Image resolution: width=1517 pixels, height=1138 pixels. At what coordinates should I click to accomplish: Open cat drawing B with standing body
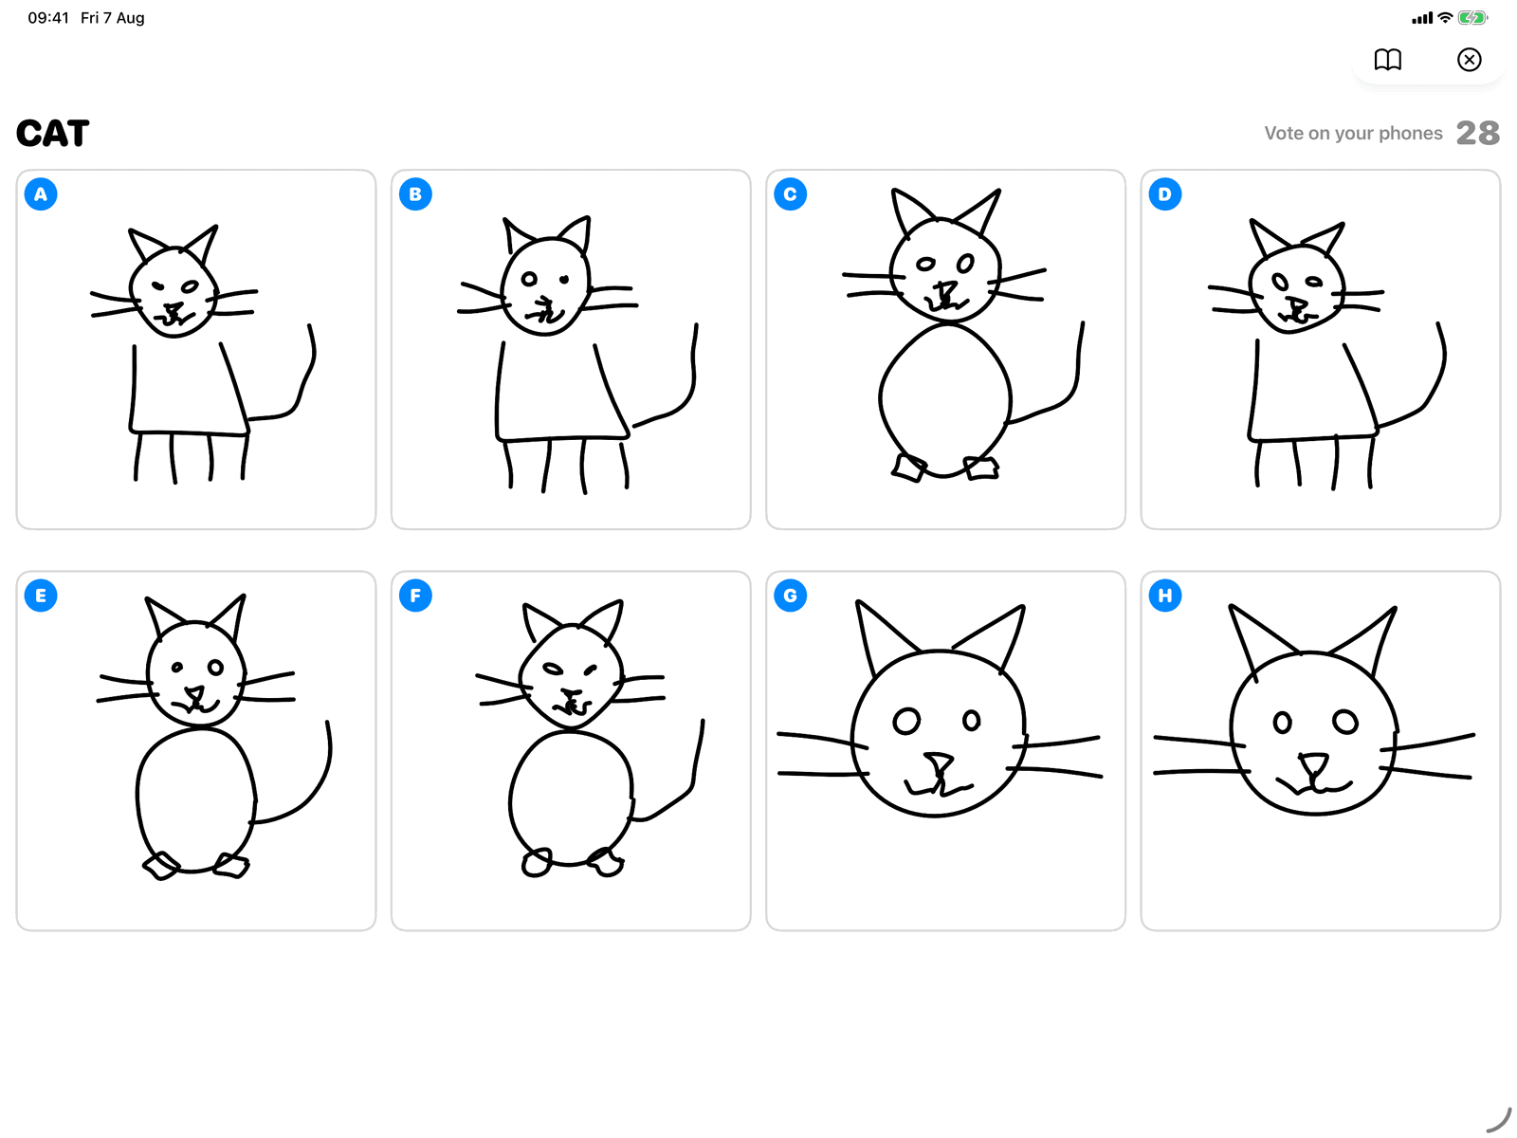[571, 350]
